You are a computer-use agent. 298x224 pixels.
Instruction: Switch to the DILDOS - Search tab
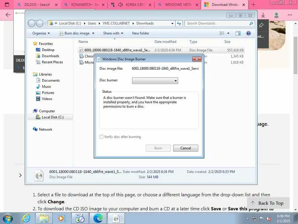(37, 5)
